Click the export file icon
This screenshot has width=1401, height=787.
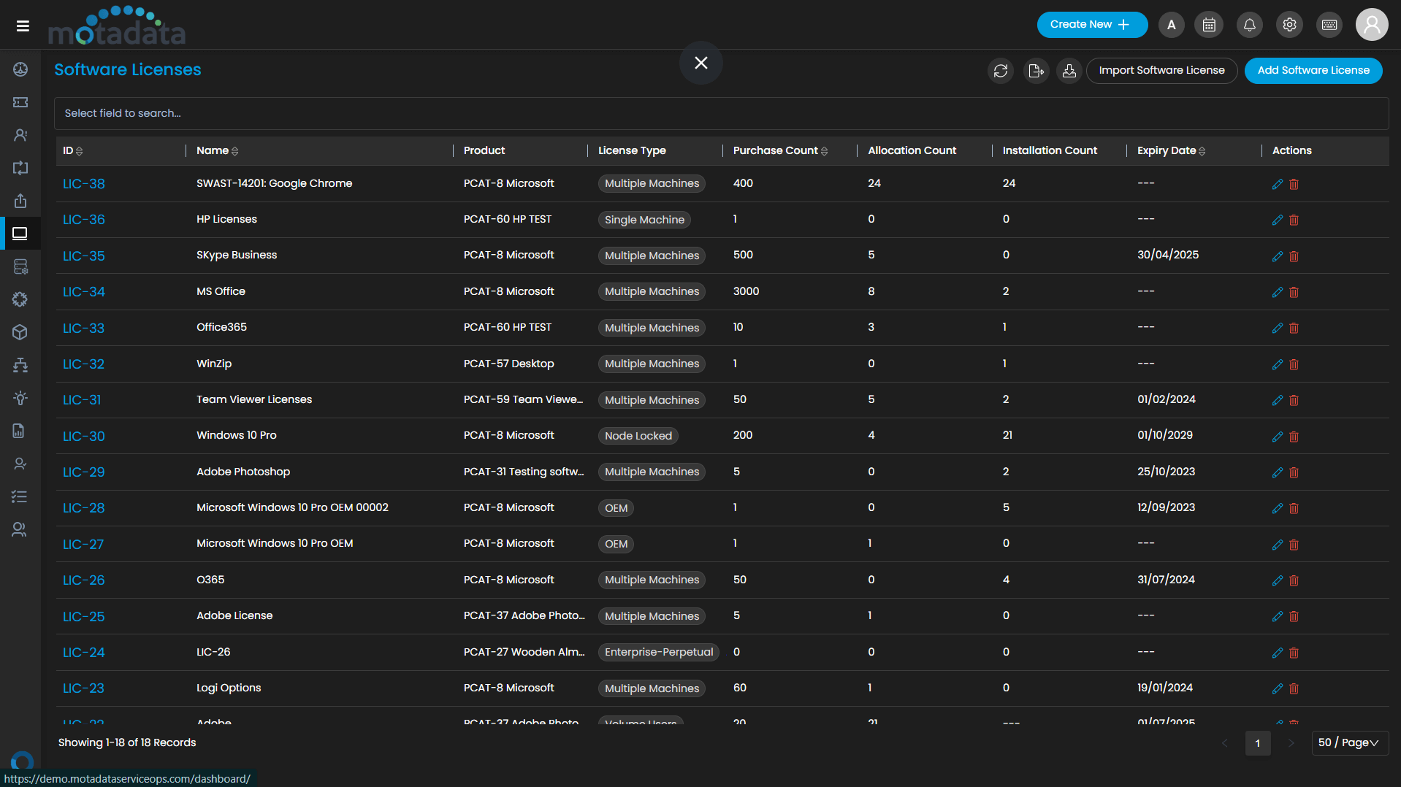click(1036, 71)
